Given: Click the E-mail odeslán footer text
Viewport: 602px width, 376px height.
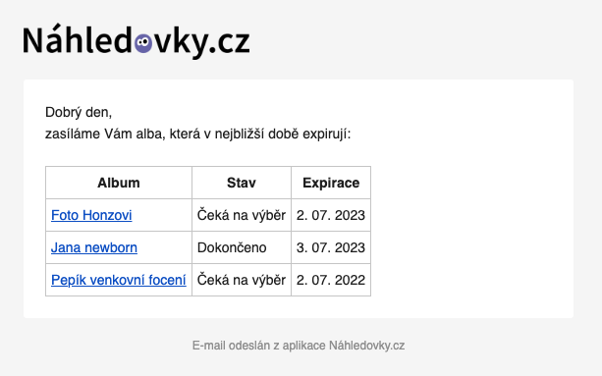Looking at the screenshot, I should point(299,346).
